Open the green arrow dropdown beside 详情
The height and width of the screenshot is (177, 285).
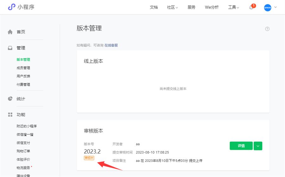(258, 146)
